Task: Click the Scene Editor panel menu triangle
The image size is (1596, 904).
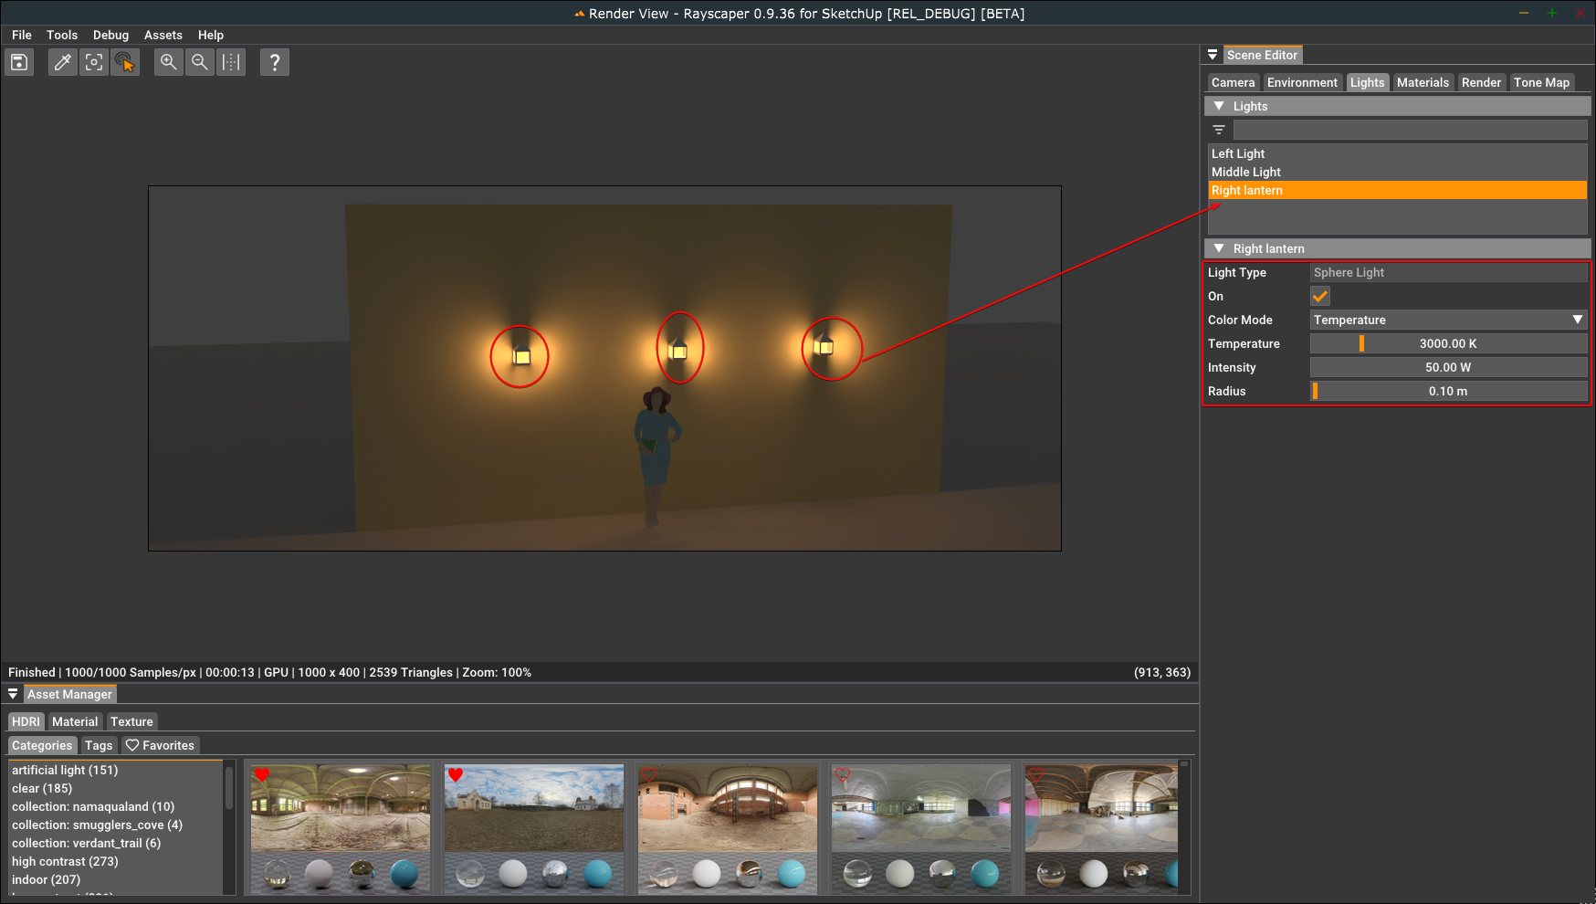Action: (x=1213, y=55)
